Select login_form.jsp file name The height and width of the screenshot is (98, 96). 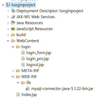[39, 53]
